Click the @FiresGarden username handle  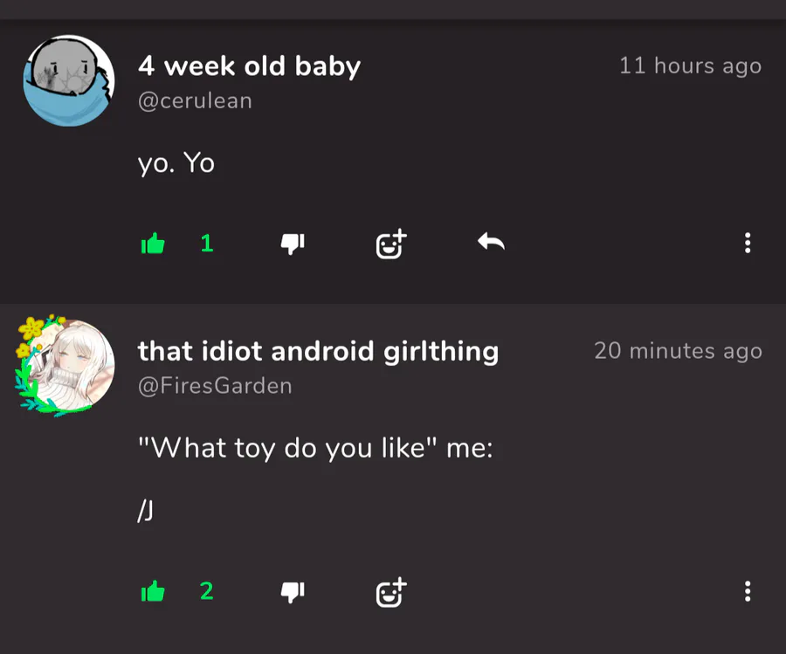point(215,386)
